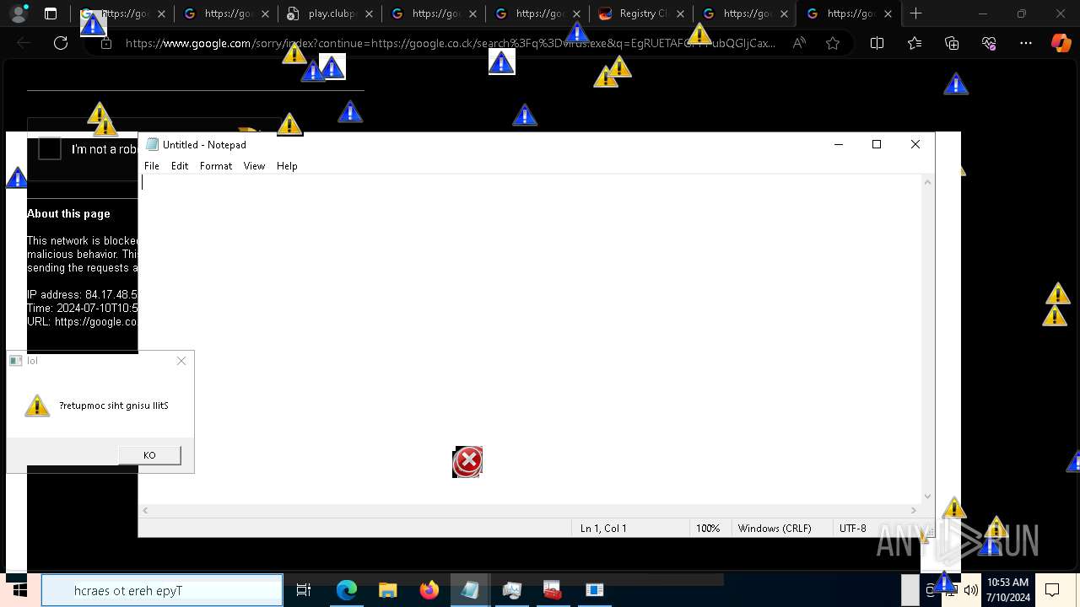This screenshot has width=1080, height=607.
Task: Open the Edge split screen icon
Action: click(x=877, y=43)
